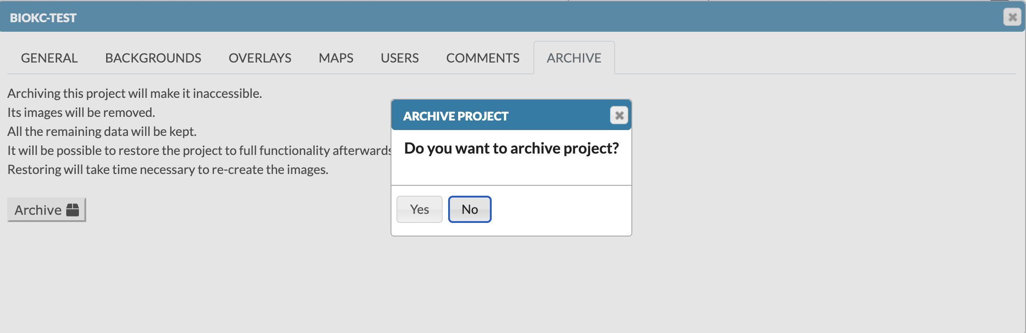1026x333 pixels.
Task: Switch to the GENERAL tab
Action: (49, 58)
